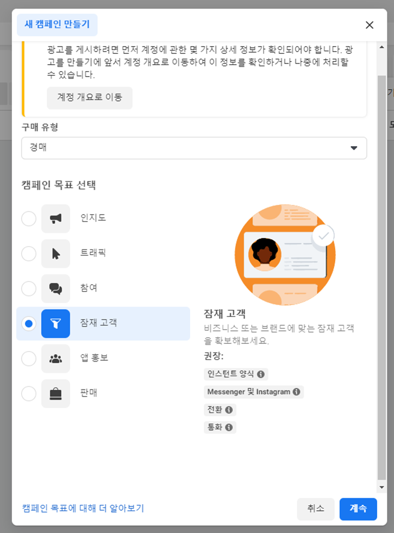Image resolution: width=394 pixels, height=533 pixels.
Task: Click the 통화 recommendation tag
Action: pos(220,427)
